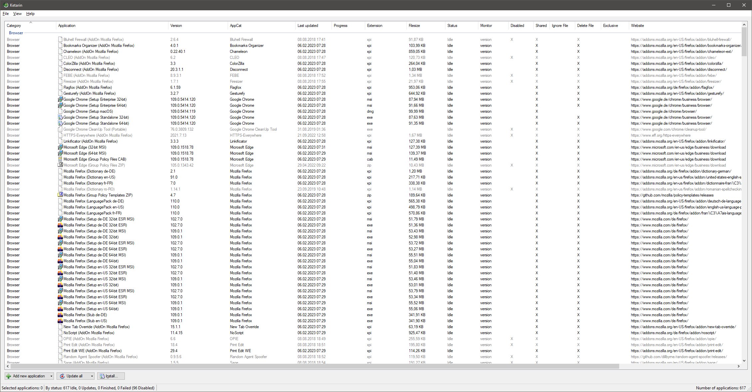Screen dimensions: 752x392
Task: Click the Disabled X mark for Bluhell Firewall
Action: tap(512, 40)
